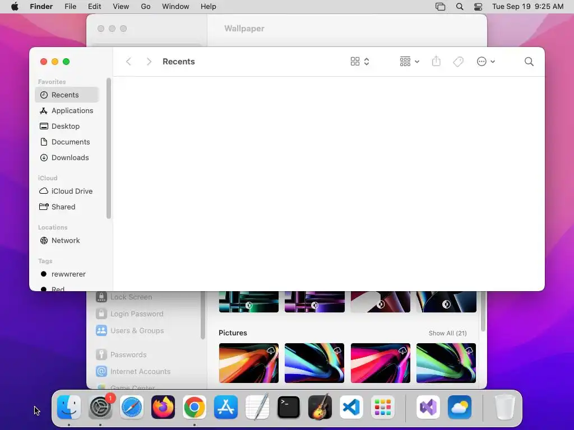
Task: Open Applications in Finder sidebar
Action: (67, 110)
